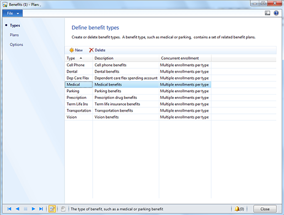Delete the selected benefit type
The height and width of the screenshot is (215, 284).
click(97, 50)
